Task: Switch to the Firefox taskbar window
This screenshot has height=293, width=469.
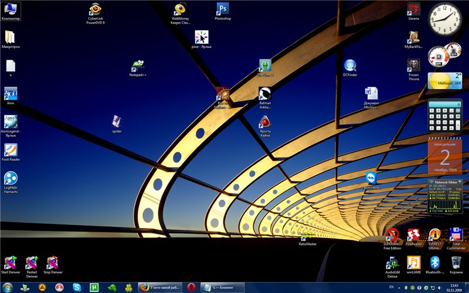Action: click(161, 287)
